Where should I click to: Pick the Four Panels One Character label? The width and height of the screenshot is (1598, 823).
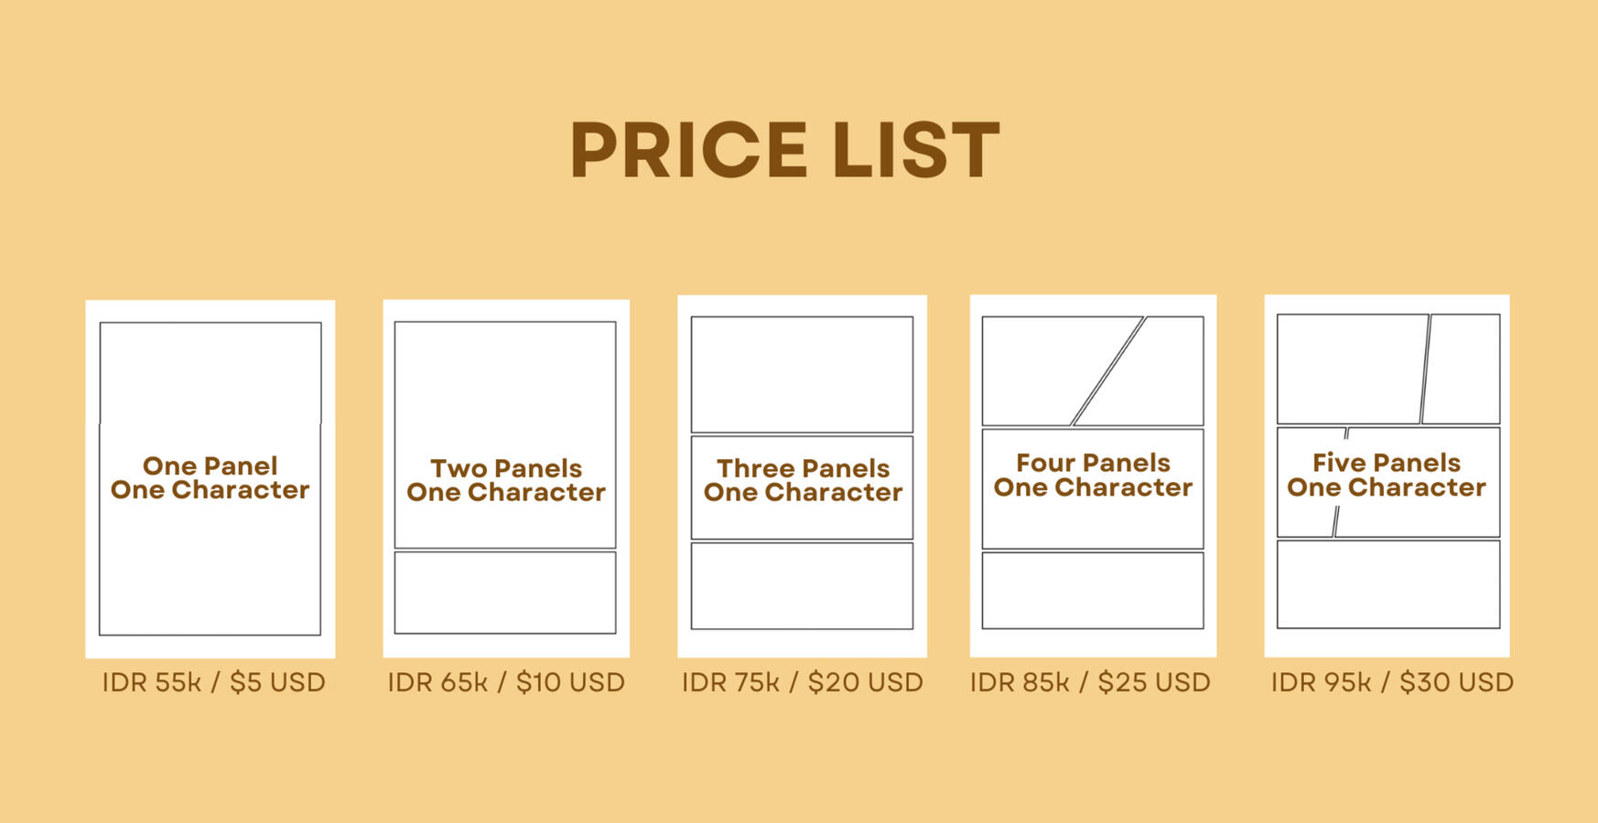tap(1093, 476)
